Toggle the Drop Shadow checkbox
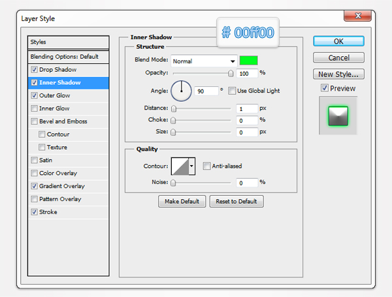Viewport: 392px width, 297px height. tap(34, 69)
